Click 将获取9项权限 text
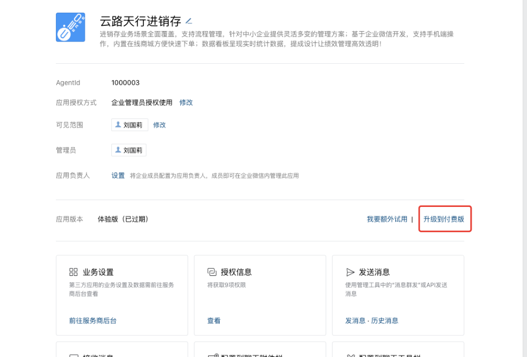 (227, 285)
